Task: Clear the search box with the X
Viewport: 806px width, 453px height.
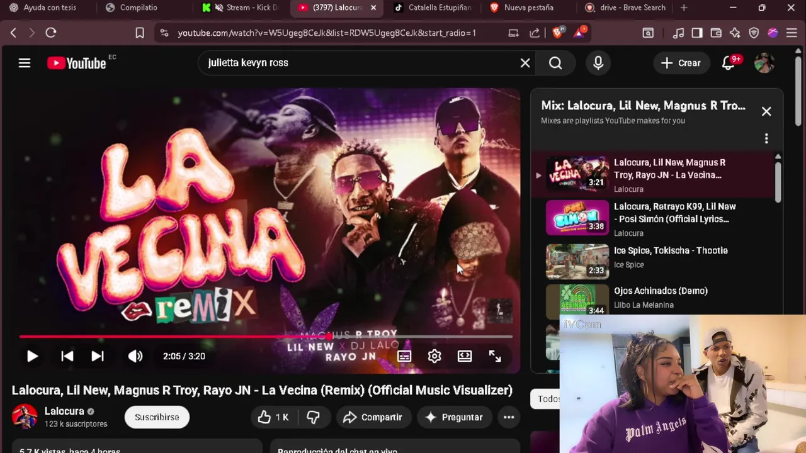Action: 525,63
